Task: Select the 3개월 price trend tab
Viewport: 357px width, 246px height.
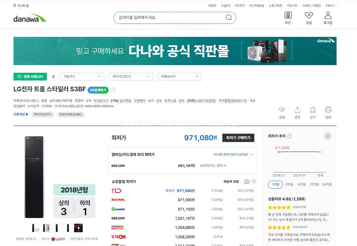Action: pyautogui.click(x=289, y=184)
